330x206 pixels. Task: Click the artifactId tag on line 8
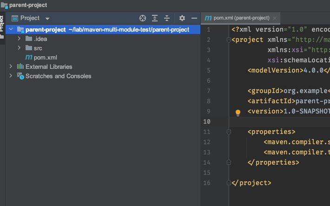(272, 101)
